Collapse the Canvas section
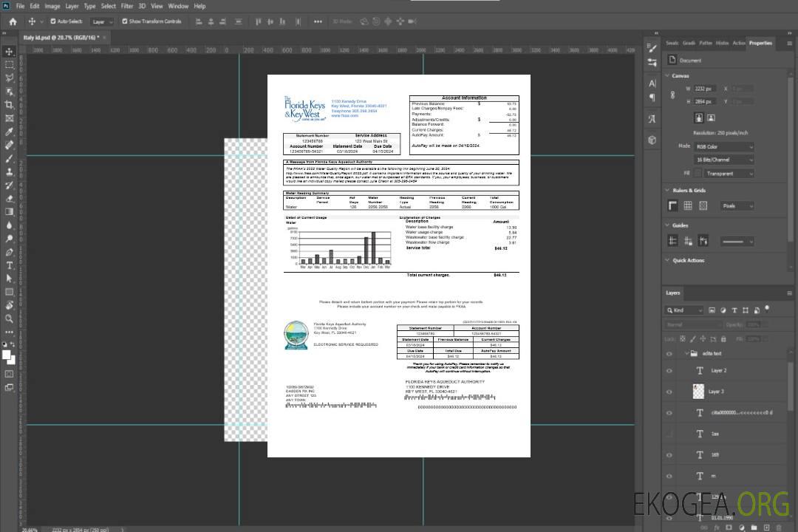798x532 pixels. coord(667,75)
